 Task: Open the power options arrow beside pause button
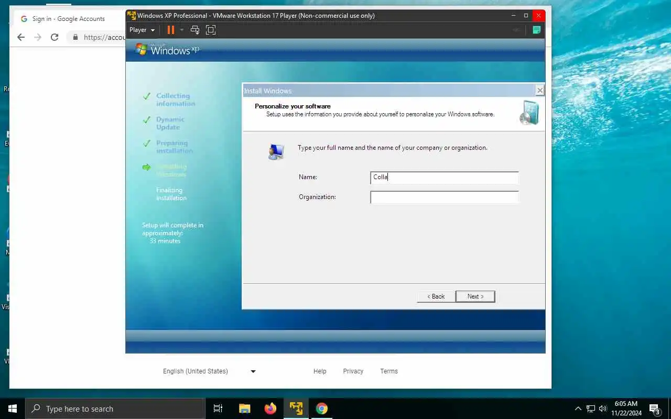[x=182, y=30]
